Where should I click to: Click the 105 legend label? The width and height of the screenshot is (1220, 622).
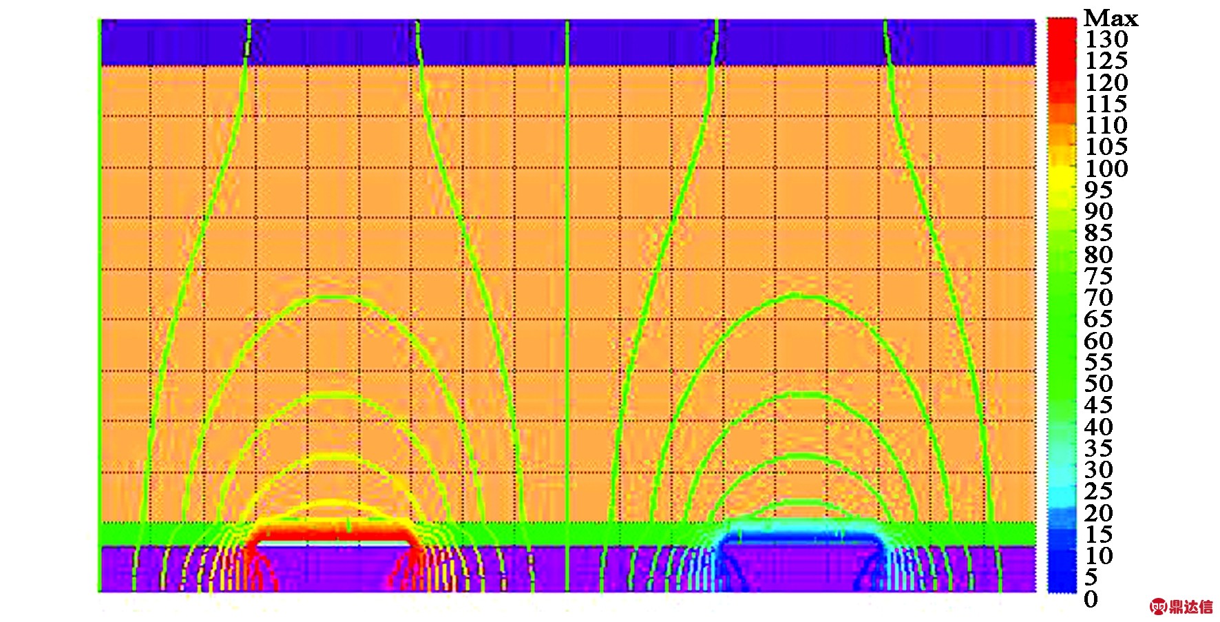(1106, 147)
